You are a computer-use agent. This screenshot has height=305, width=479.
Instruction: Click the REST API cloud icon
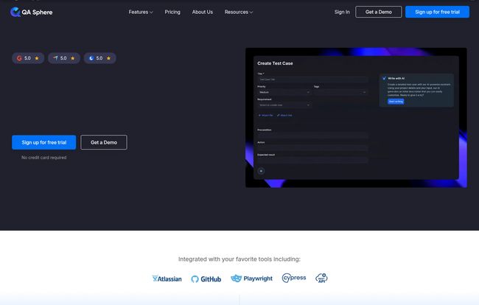pos(321,278)
